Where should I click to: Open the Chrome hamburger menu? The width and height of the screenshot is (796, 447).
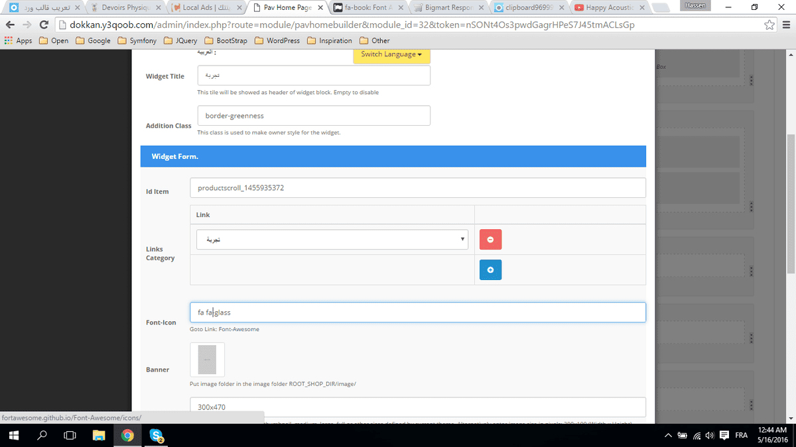click(785, 25)
